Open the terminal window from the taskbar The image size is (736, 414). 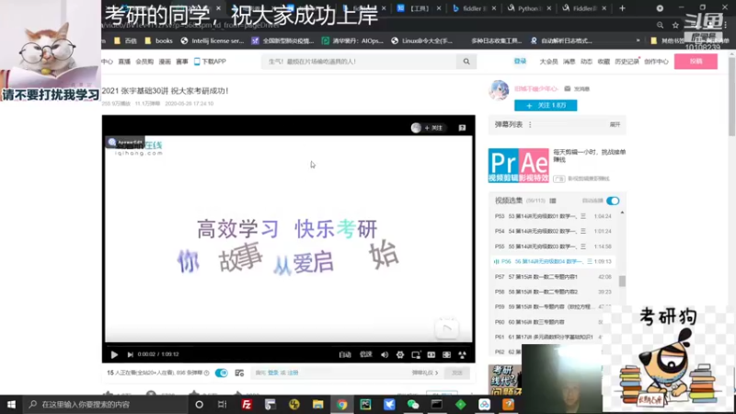point(436,404)
